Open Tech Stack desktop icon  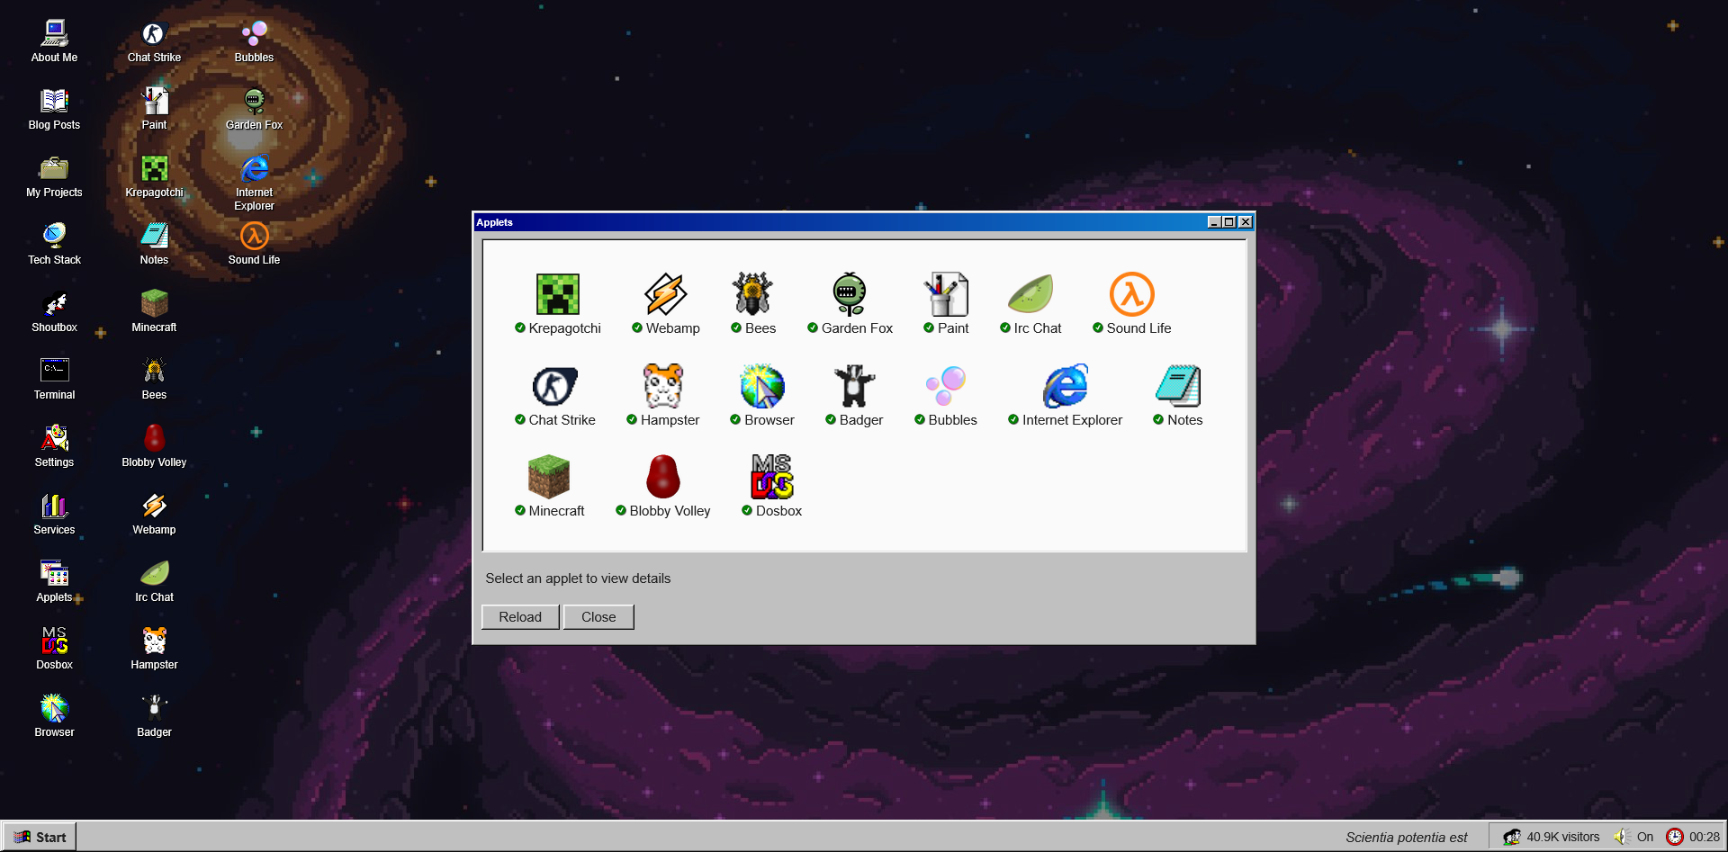[54, 244]
